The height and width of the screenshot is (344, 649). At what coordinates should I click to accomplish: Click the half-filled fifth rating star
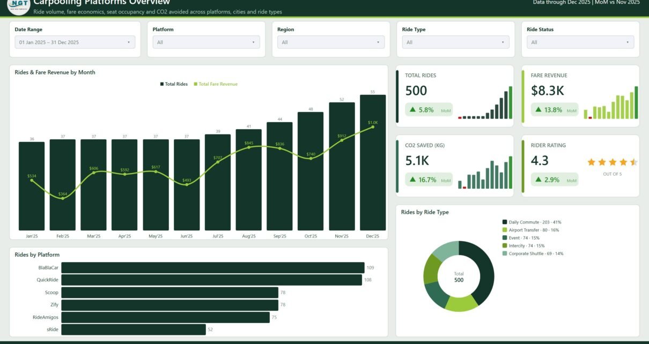tap(633, 162)
